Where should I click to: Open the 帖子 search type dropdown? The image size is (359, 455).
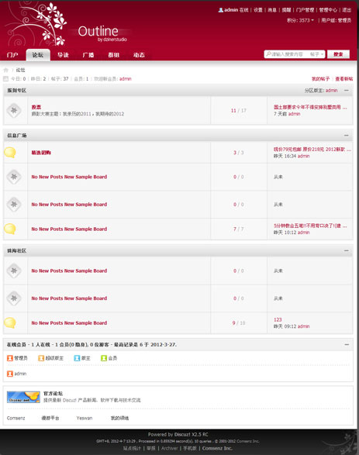(x=316, y=54)
